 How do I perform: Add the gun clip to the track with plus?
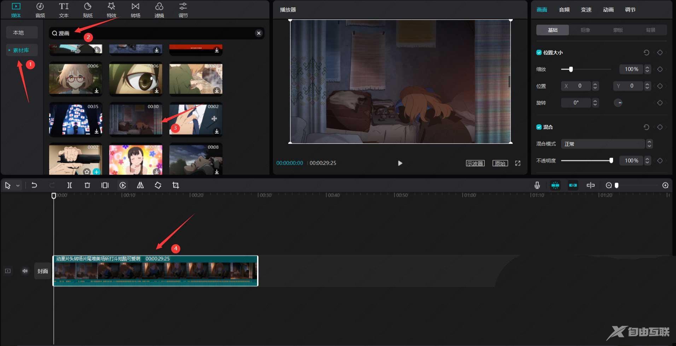tap(96, 172)
